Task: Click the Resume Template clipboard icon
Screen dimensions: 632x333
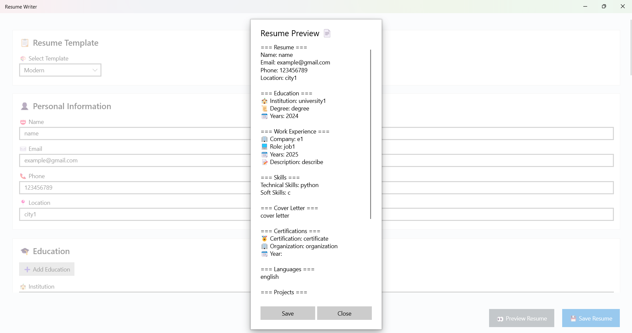Action: tap(25, 43)
